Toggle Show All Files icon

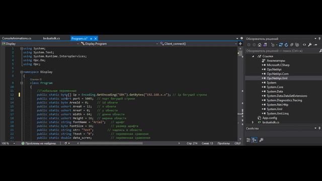coord(297,45)
